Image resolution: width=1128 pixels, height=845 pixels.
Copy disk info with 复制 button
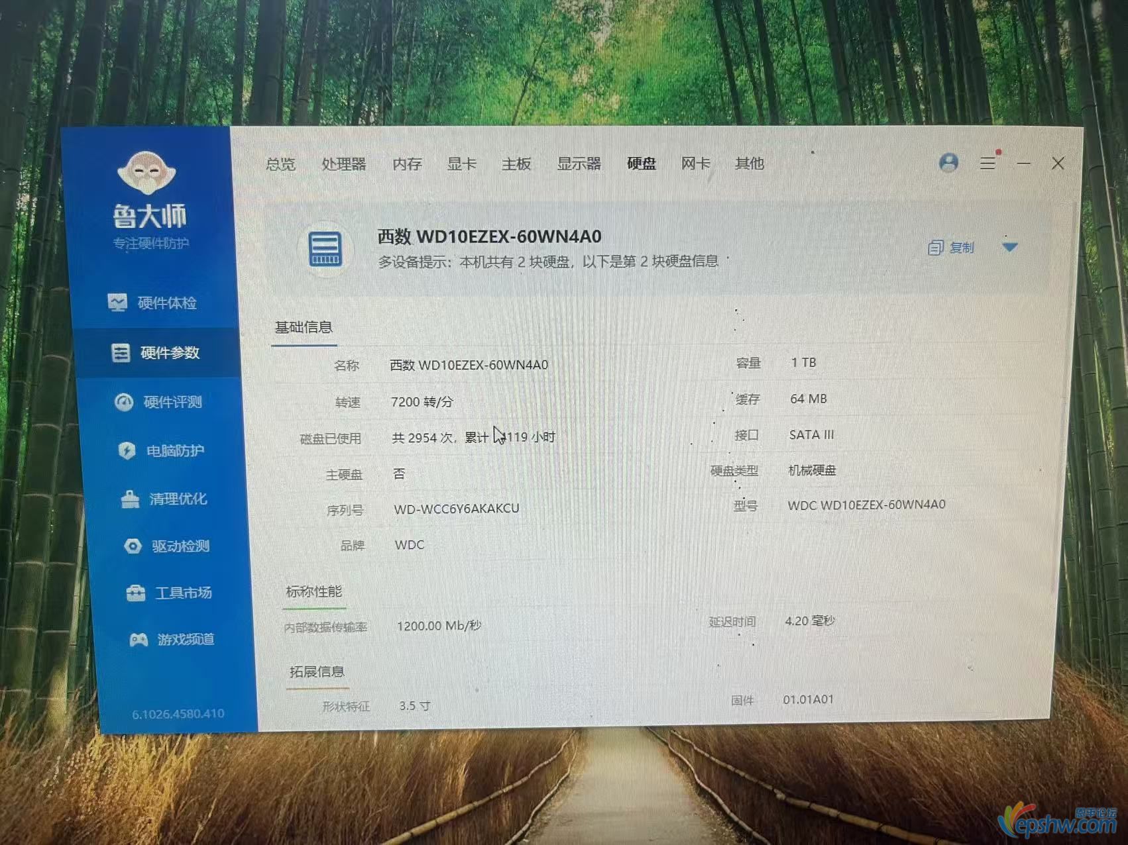click(951, 248)
